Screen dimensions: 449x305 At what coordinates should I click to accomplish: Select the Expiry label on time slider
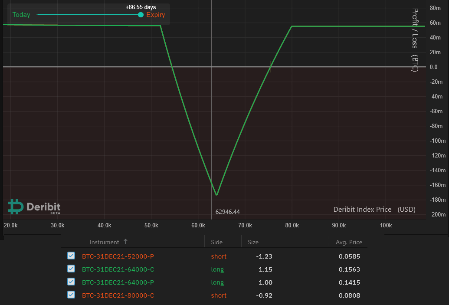[156, 15]
